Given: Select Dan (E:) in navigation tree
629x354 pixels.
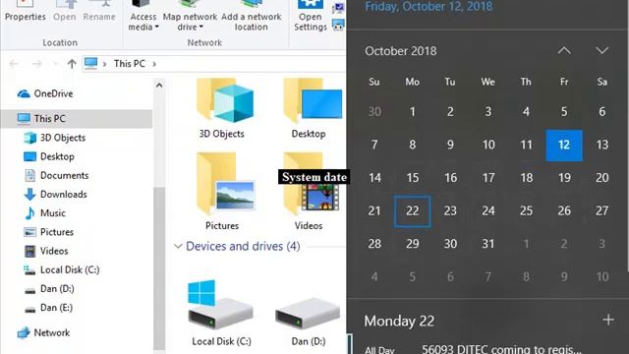Looking at the screenshot, I should coord(48,308).
